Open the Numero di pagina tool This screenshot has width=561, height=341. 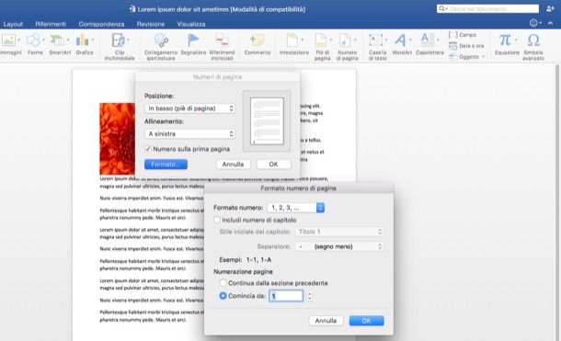point(345,40)
